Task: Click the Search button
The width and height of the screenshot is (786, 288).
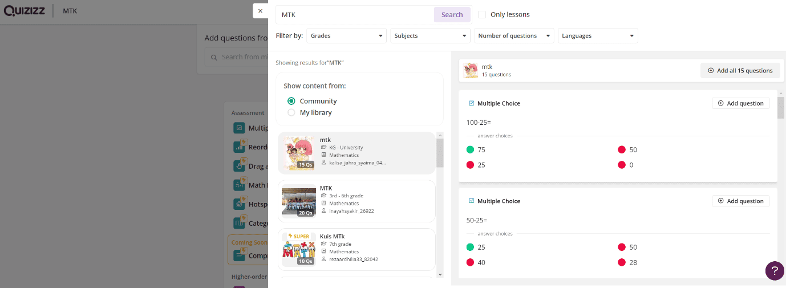Action: [452, 15]
